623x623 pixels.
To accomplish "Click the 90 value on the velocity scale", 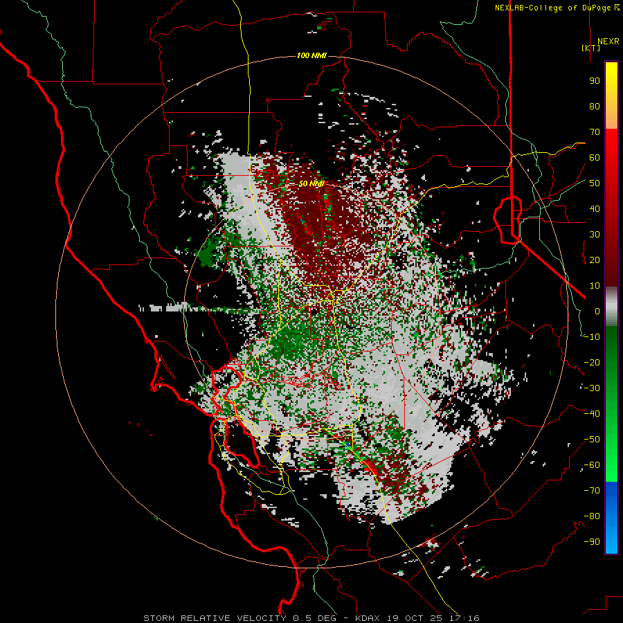I will (595, 81).
